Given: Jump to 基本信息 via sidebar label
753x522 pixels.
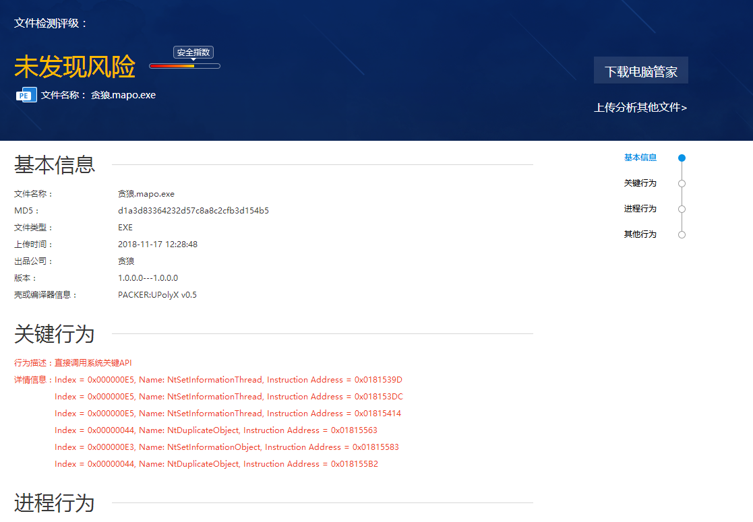Looking at the screenshot, I should coord(640,158).
